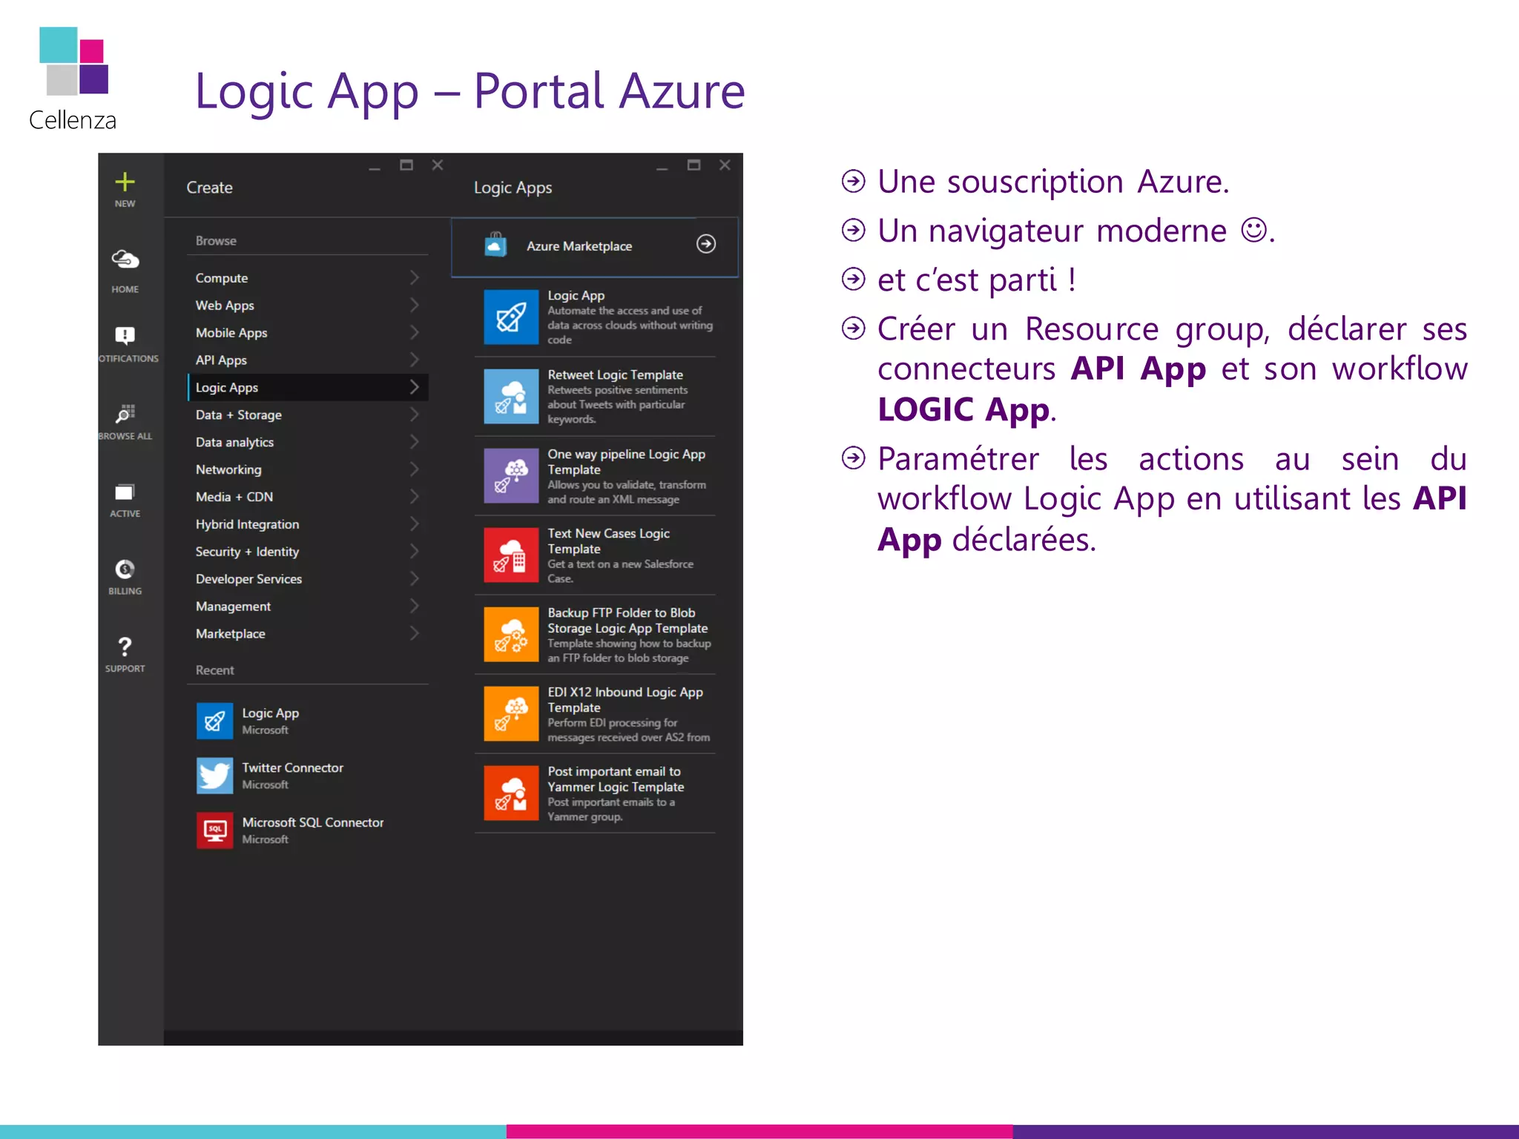1519x1139 pixels.
Task: Expand the Networking chevron
Action: [x=415, y=469]
